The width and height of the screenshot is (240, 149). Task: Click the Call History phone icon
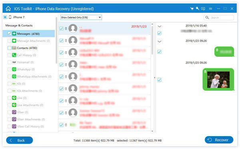(x=14, y=55)
